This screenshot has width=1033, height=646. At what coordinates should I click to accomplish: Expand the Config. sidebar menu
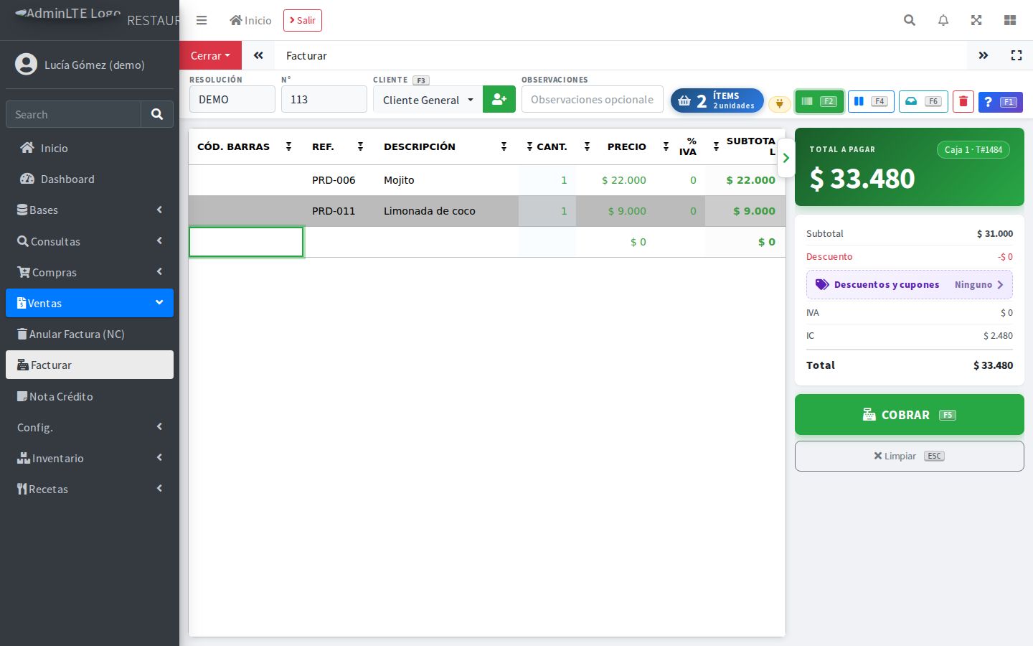point(90,427)
